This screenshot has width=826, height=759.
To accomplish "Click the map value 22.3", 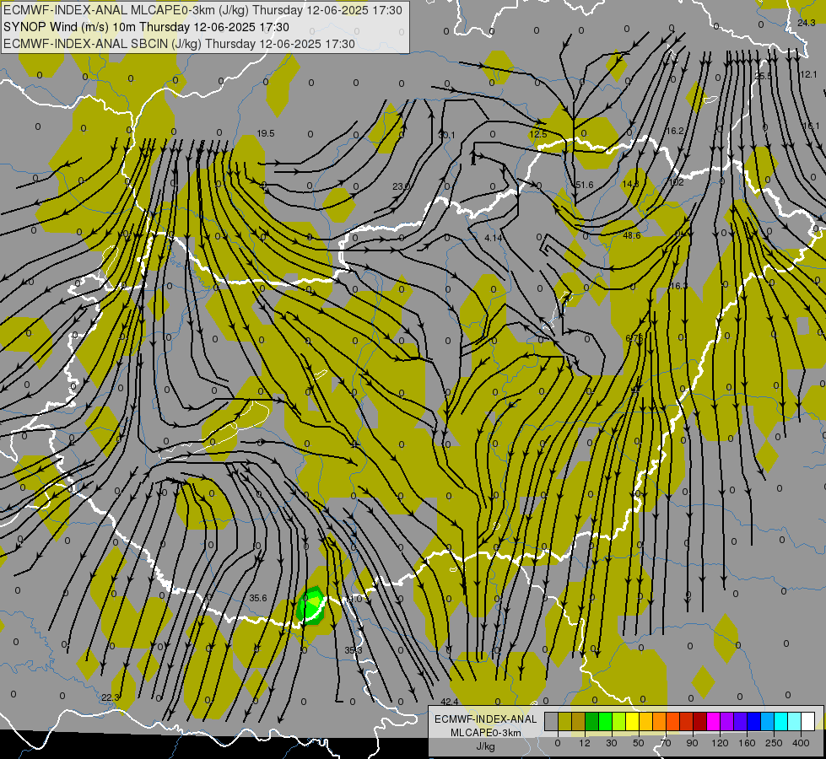I will tap(111, 697).
